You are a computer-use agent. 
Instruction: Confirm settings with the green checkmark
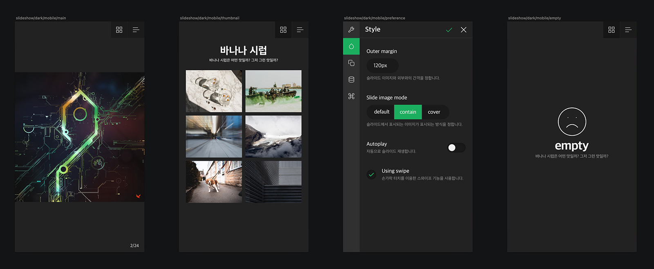(449, 30)
